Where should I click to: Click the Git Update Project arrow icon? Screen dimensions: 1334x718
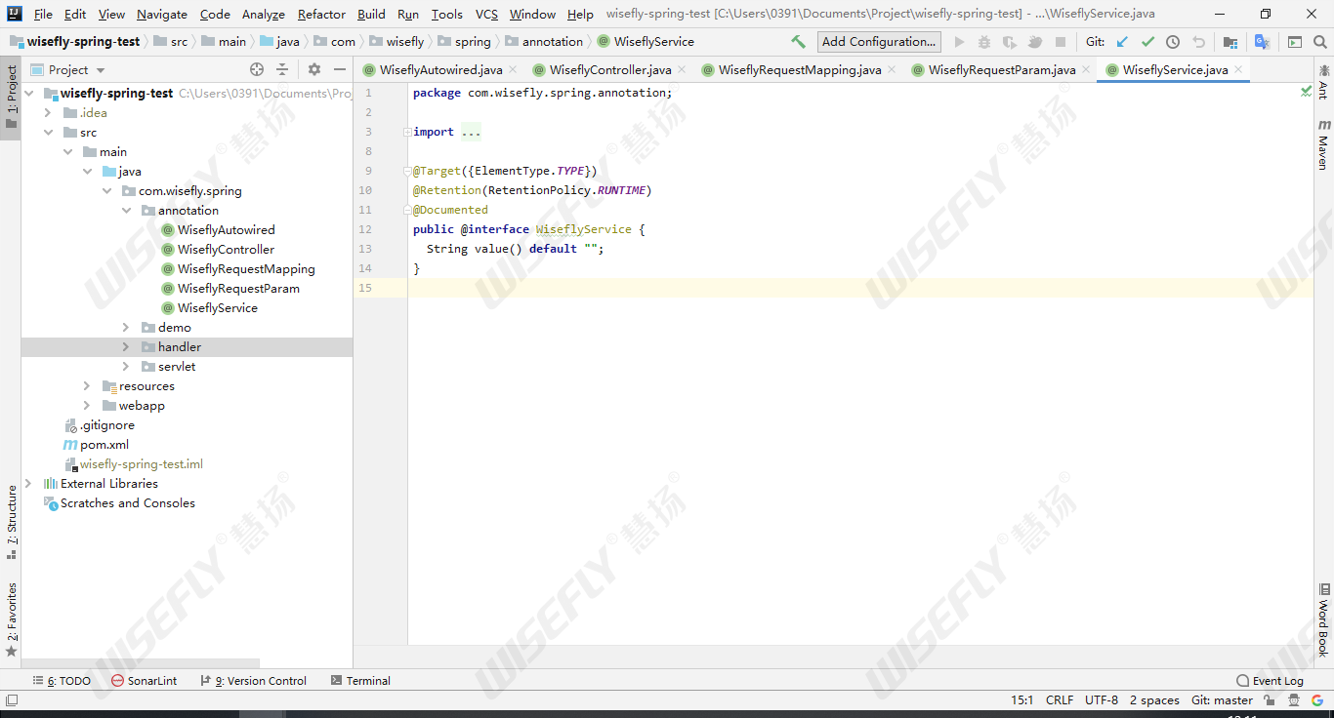pyautogui.click(x=1122, y=42)
